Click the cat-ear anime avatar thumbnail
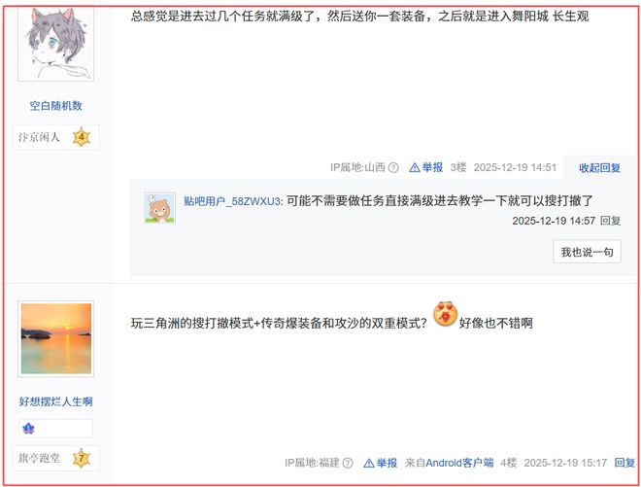Screen dimensions: 641x487 tap(56, 44)
